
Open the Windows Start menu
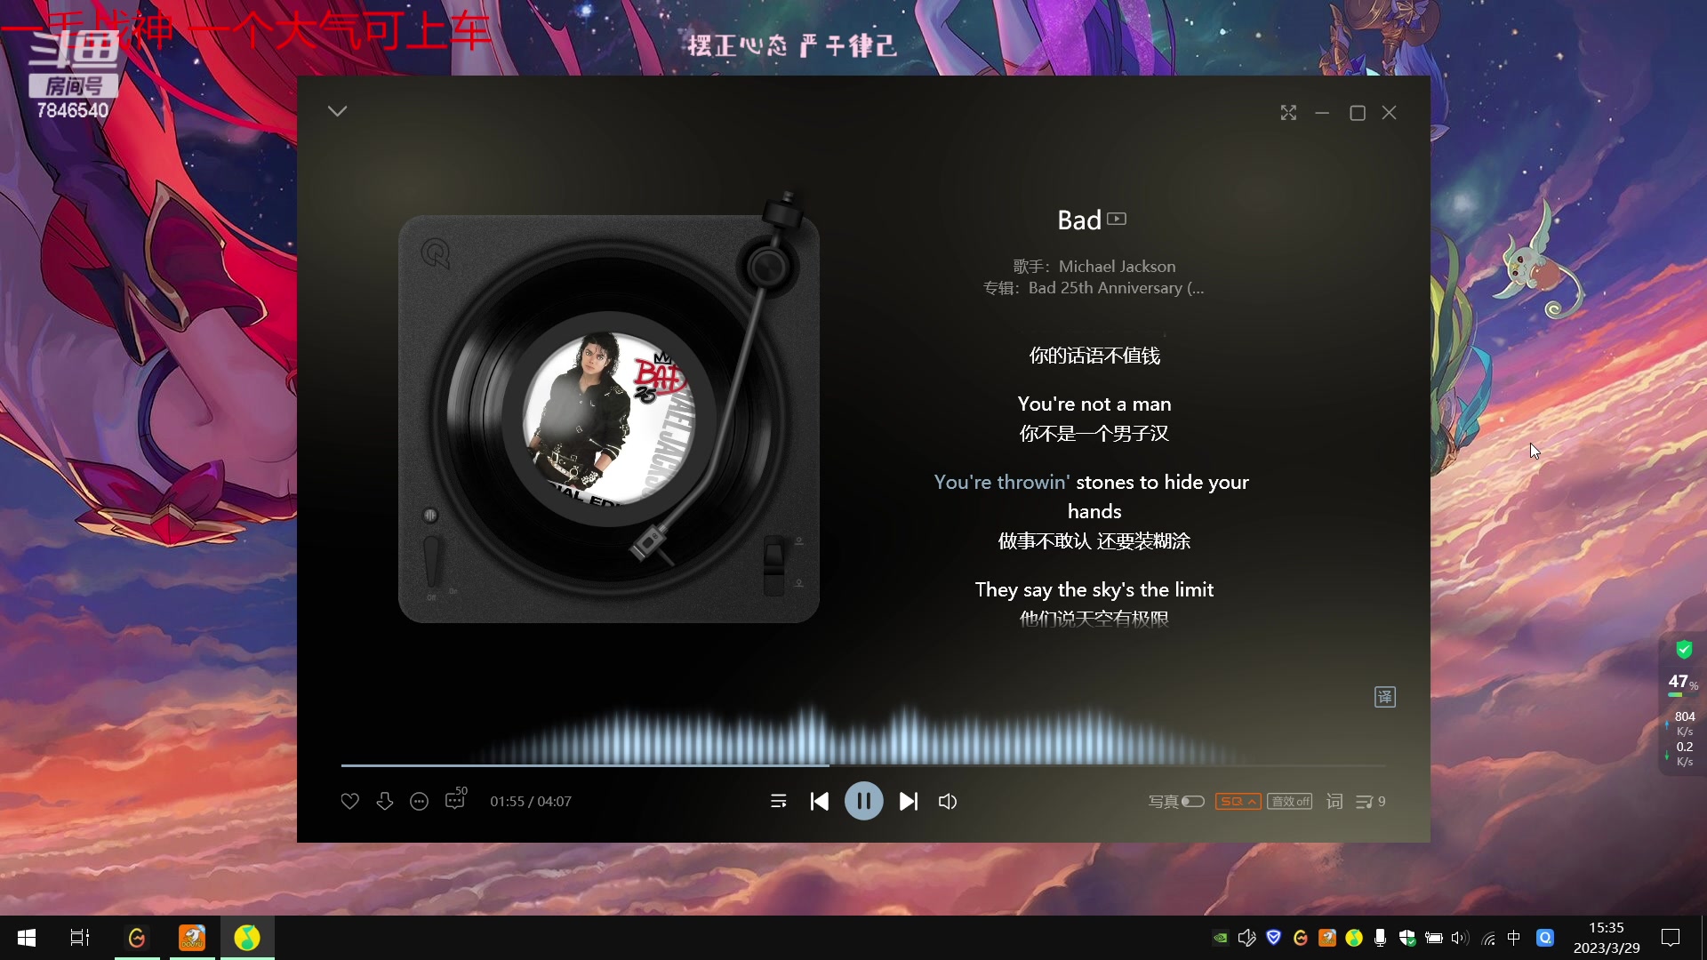pyautogui.click(x=27, y=938)
